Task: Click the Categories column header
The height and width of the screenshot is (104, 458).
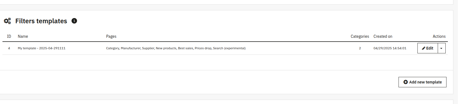Action: click(360, 36)
